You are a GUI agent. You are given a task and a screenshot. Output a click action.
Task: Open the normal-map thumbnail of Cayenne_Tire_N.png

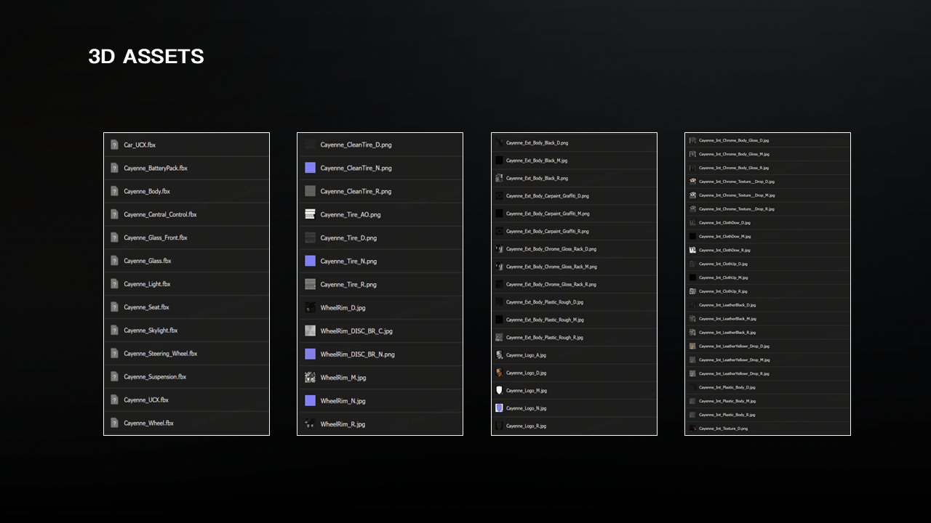pos(310,261)
